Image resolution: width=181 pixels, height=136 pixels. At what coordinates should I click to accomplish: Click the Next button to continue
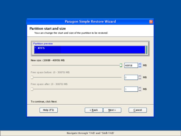(x=112, y=110)
